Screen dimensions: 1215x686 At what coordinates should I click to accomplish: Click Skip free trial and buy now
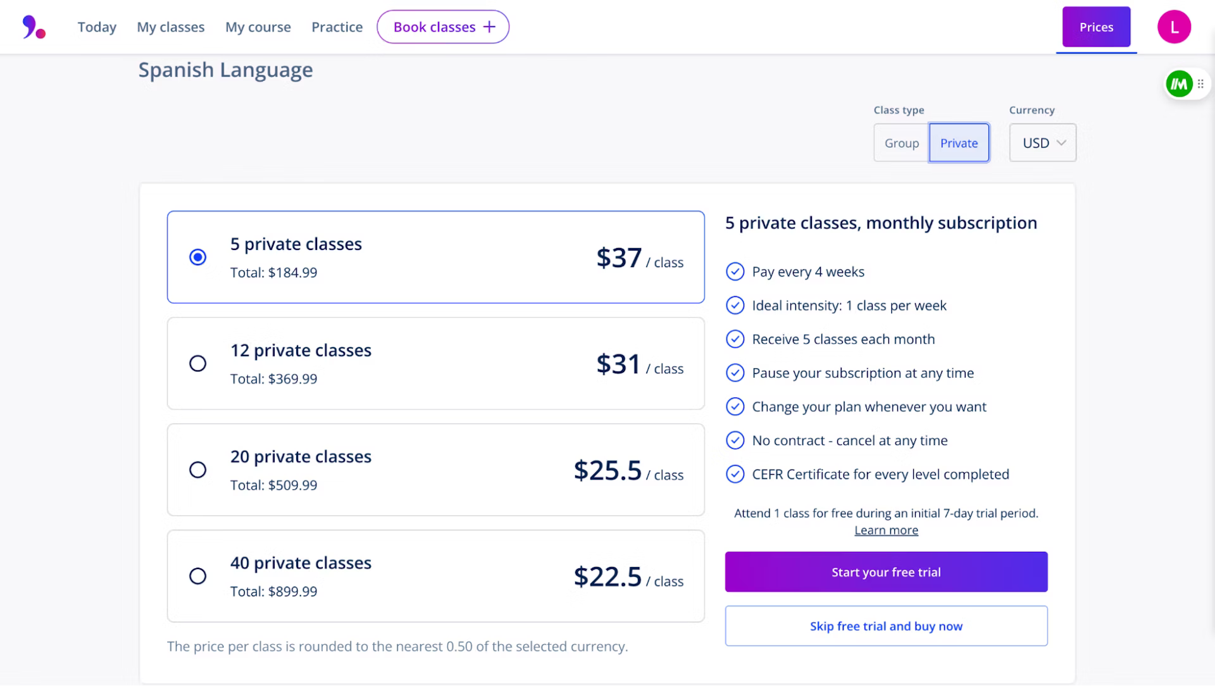click(x=886, y=626)
